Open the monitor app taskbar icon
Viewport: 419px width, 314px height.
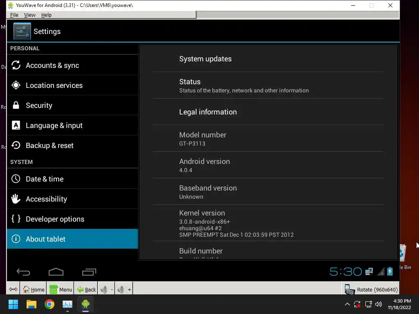coord(68,304)
